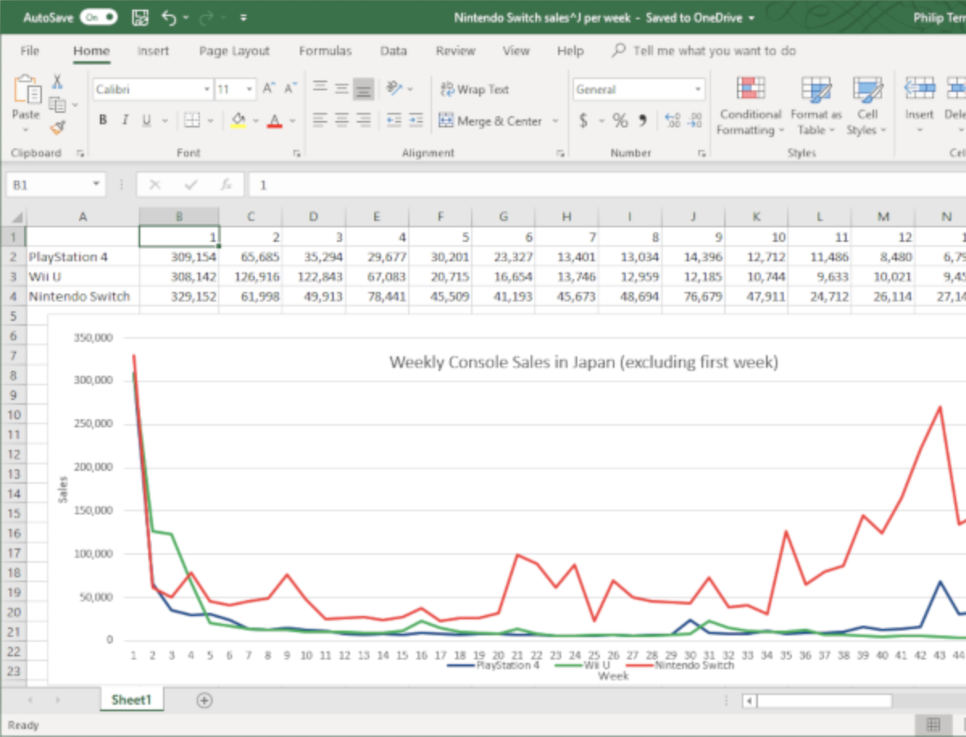Click the Save icon in title bar
This screenshot has height=737, width=966.
(139, 18)
